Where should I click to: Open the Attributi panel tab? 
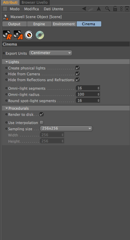pos(10,2)
